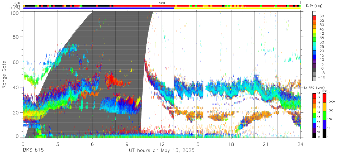This screenshot has height=156, width=338.
Task: Click the Range Gate axis tick '20'
Action: [x=16, y=113]
